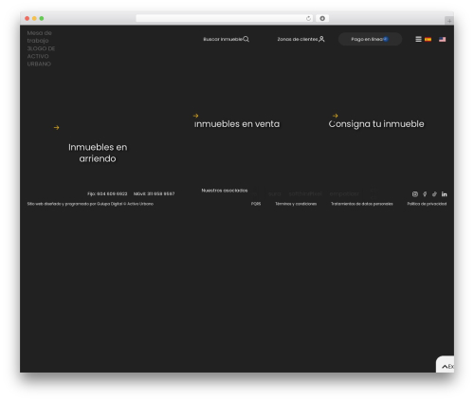Viewport: 474px width, 401px height.
Task: Open the Instagram icon in footer
Action: 415,194
